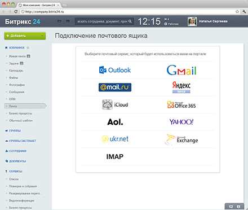The height and width of the screenshot is (210, 248).
Task: Click the browser address bar URL
Action: pos(45,12)
